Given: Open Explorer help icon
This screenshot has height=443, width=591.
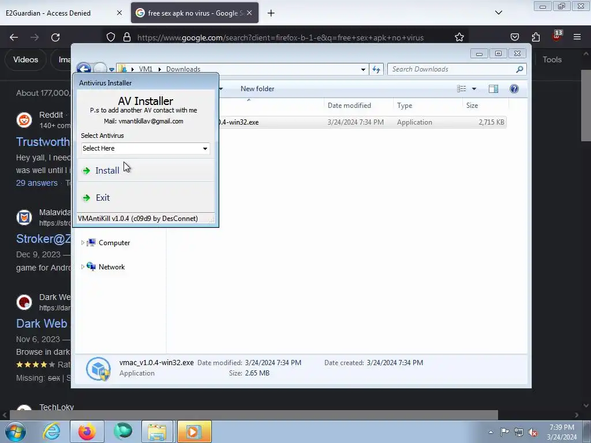Looking at the screenshot, I should (x=514, y=89).
